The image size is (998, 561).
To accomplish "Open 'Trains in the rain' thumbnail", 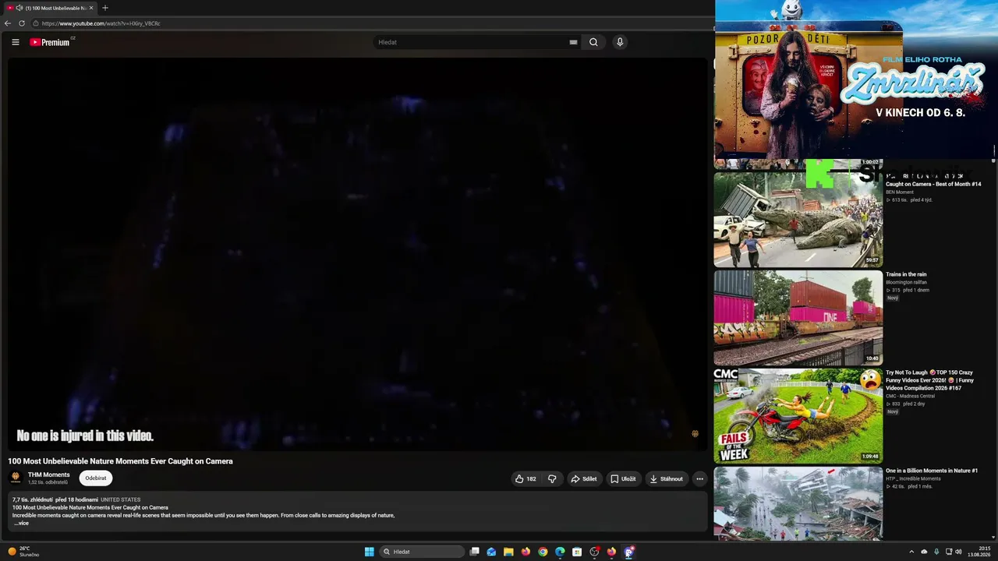I will pyautogui.click(x=798, y=318).
